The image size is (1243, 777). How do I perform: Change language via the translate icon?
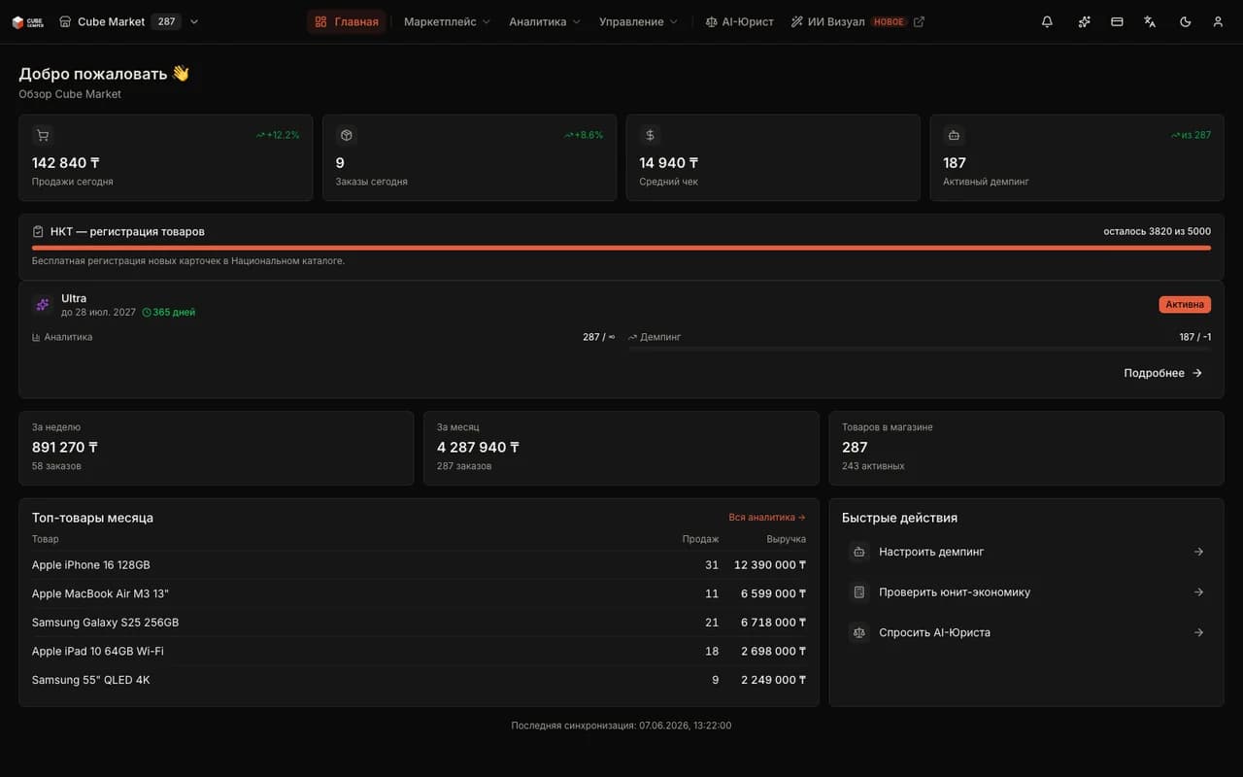[x=1150, y=21]
